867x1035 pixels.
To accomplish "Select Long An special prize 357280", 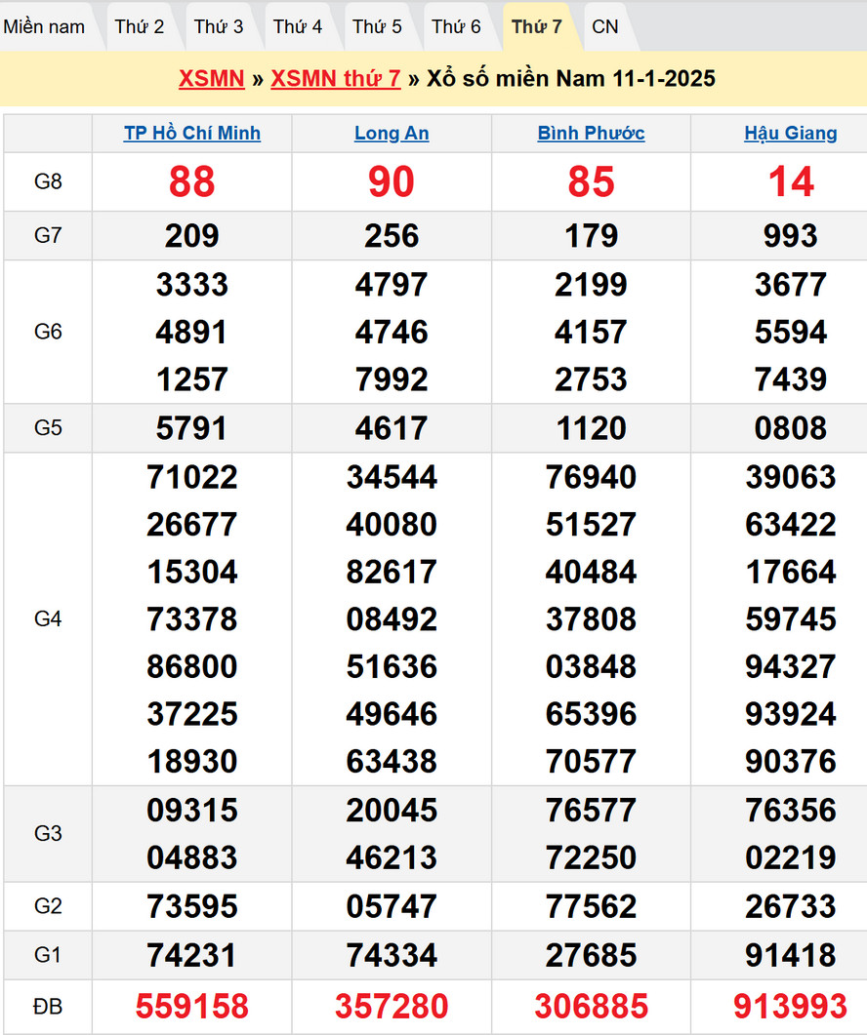I will pyautogui.click(x=392, y=1006).
